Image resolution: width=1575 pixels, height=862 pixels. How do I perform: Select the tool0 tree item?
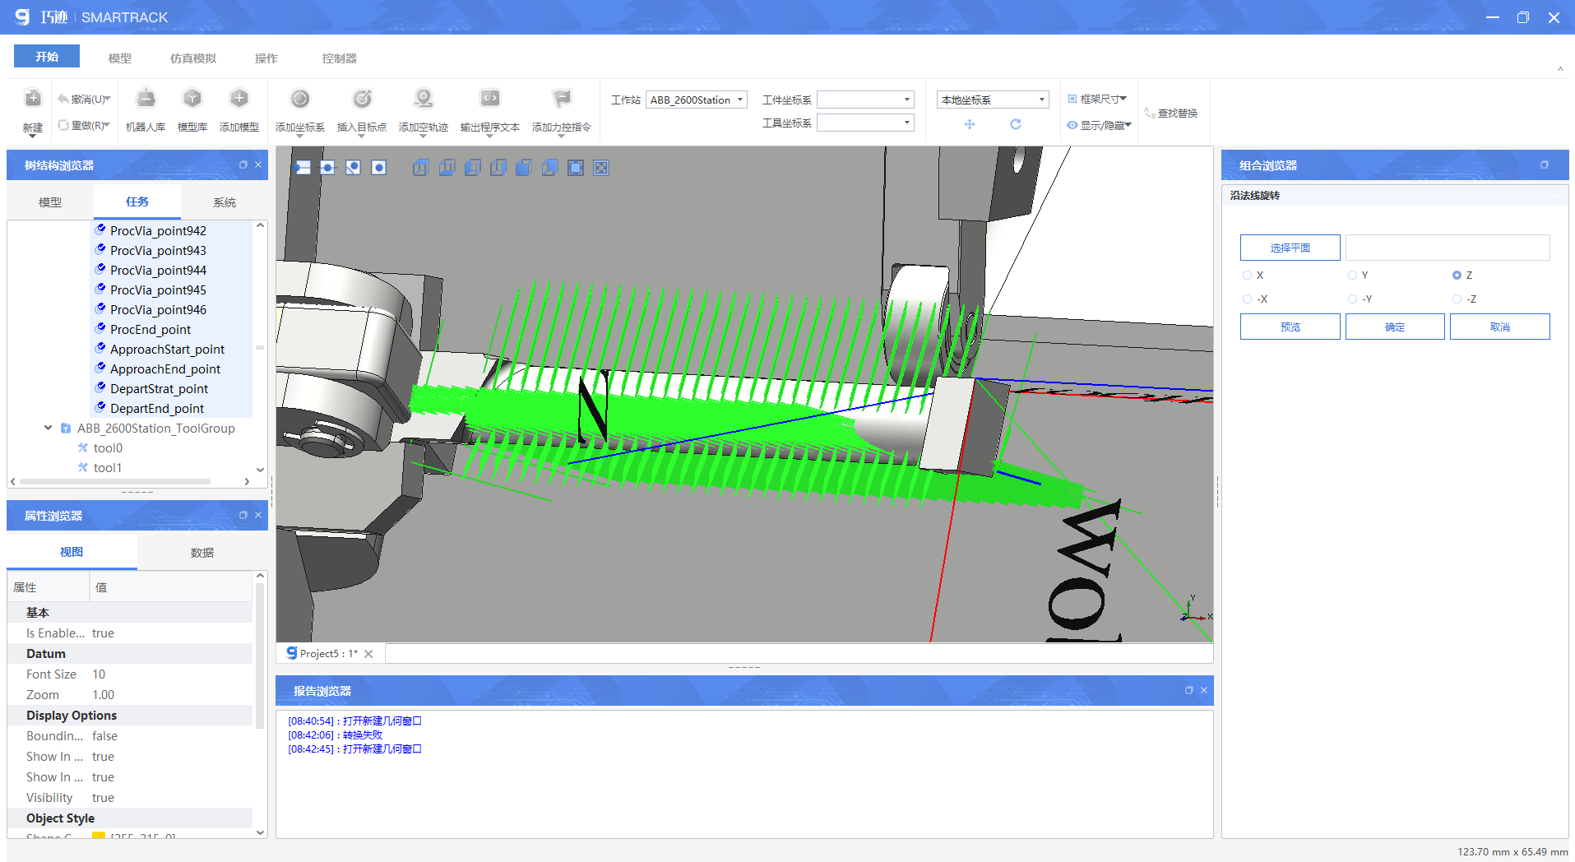point(108,448)
